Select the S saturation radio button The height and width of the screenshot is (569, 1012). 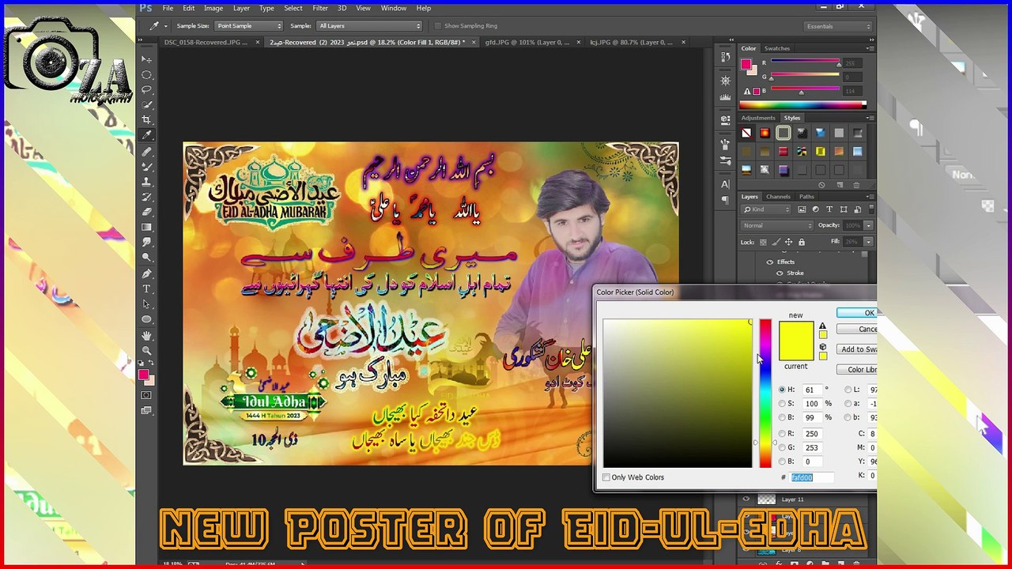pos(782,404)
